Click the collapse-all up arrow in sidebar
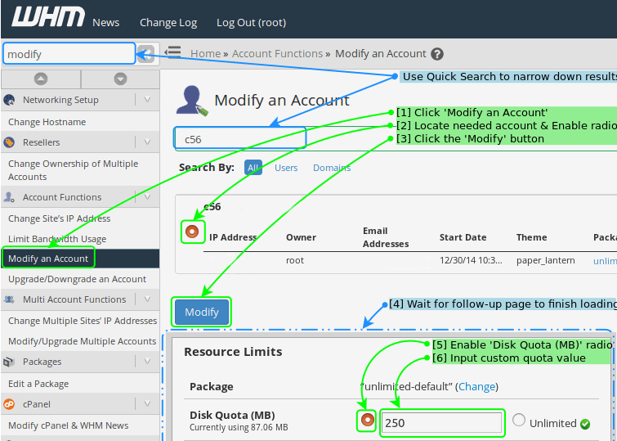The height and width of the screenshot is (441, 617). coord(40,79)
